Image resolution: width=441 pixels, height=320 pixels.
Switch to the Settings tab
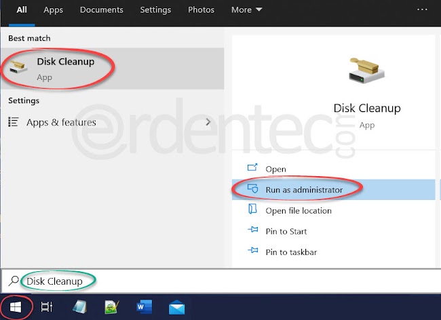click(155, 10)
